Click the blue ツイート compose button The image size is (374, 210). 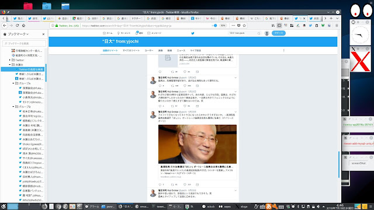(279, 33)
